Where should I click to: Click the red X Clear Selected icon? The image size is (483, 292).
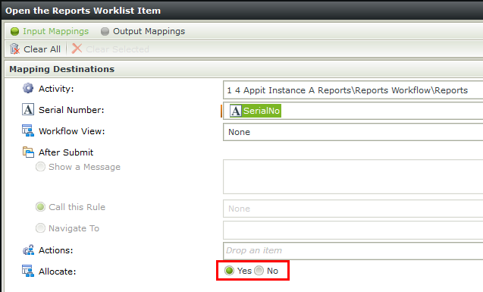[77, 49]
